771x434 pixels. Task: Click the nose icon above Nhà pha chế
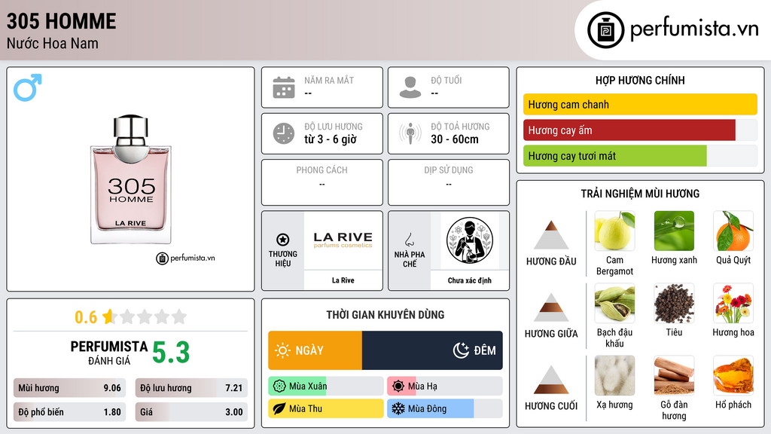pyautogui.click(x=409, y=240)
